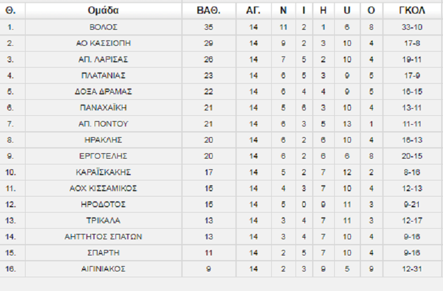Click the ΑΙΓΙΝΙΑΚΟΣ goals cell 12-31
The height and width of the screenshot is (291, 443).
[x=412, y=268]
